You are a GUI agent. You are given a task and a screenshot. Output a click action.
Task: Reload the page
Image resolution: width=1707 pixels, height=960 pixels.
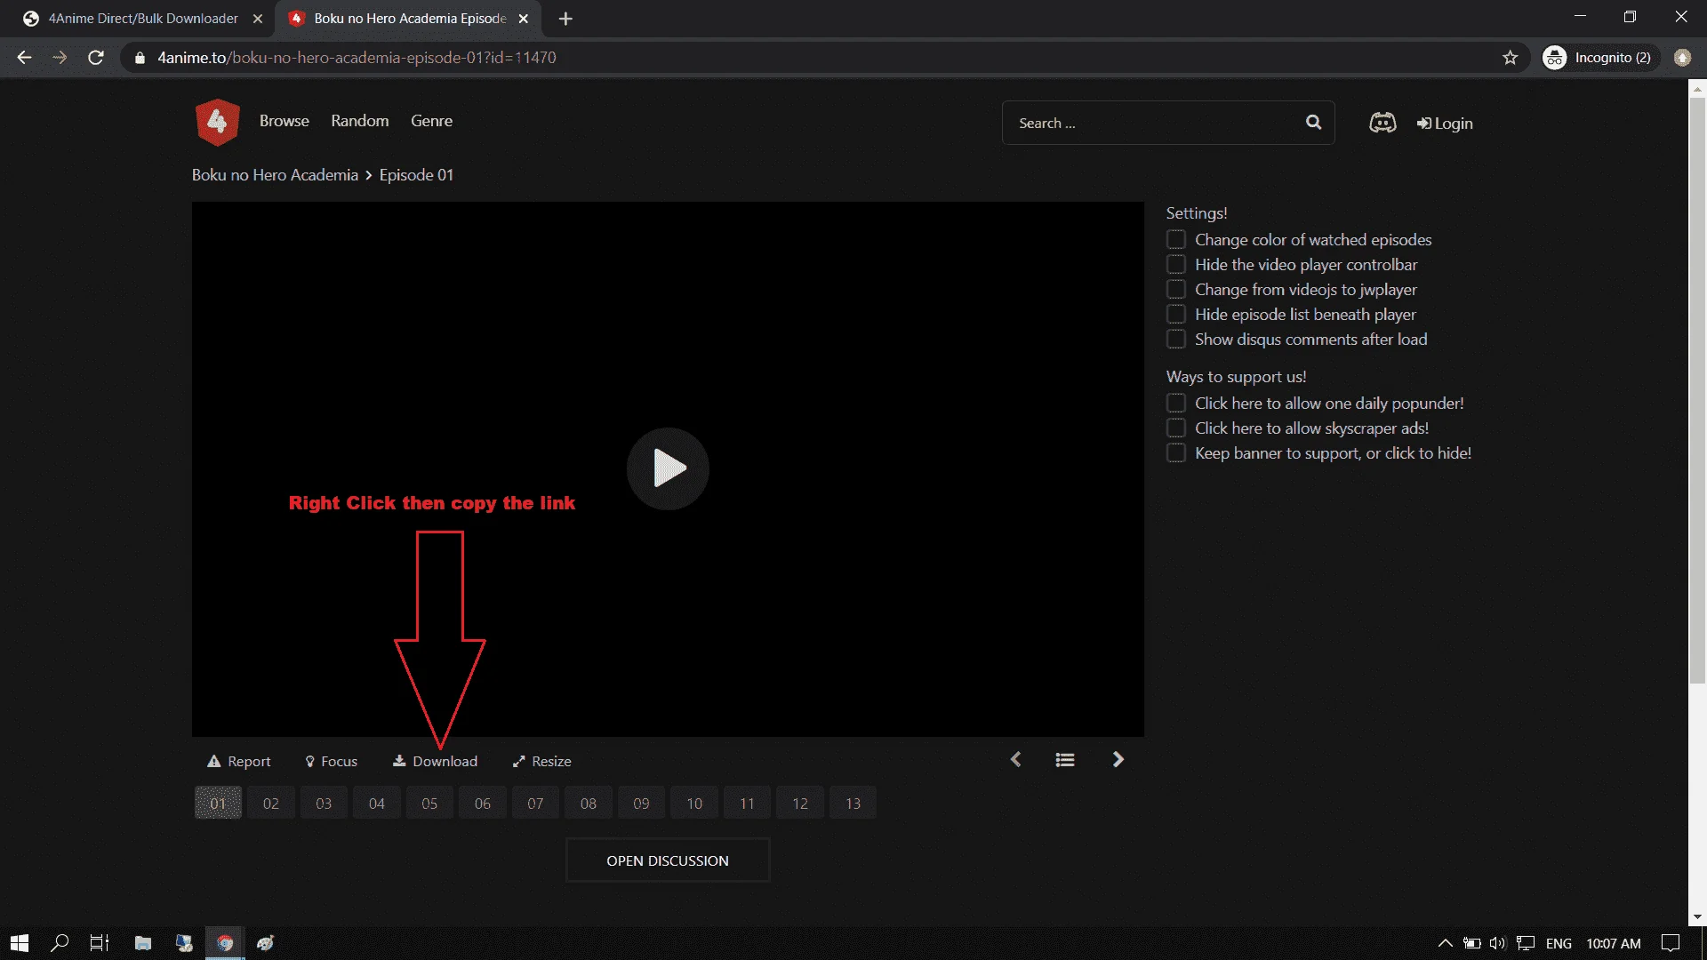point(96,58)
